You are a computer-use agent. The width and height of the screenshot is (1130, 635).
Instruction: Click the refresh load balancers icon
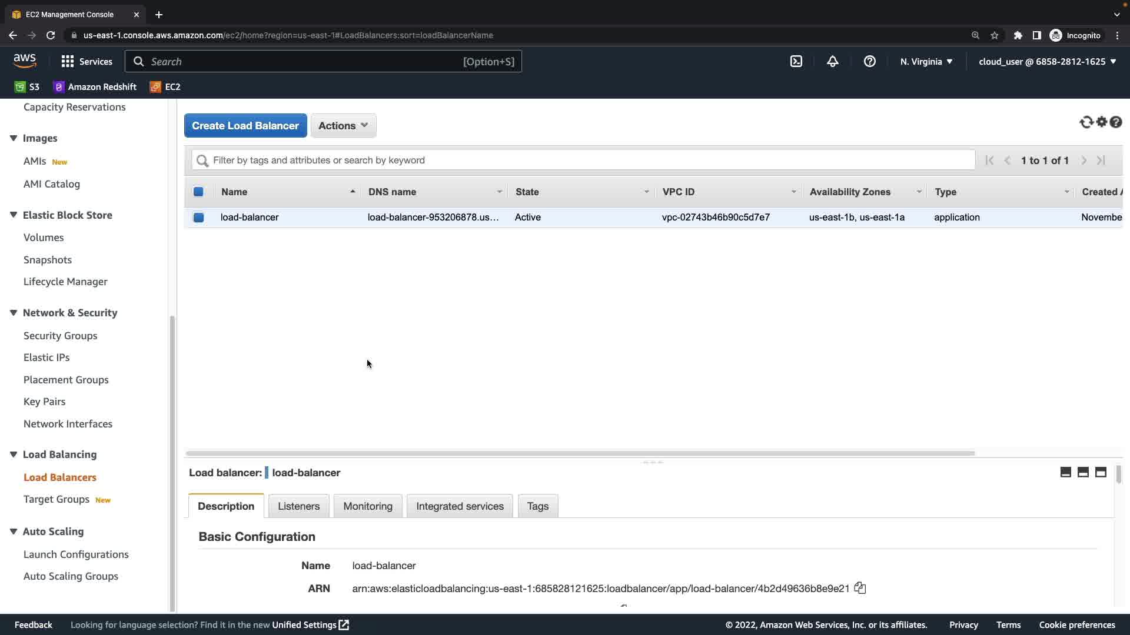(x=1086, y=122)
